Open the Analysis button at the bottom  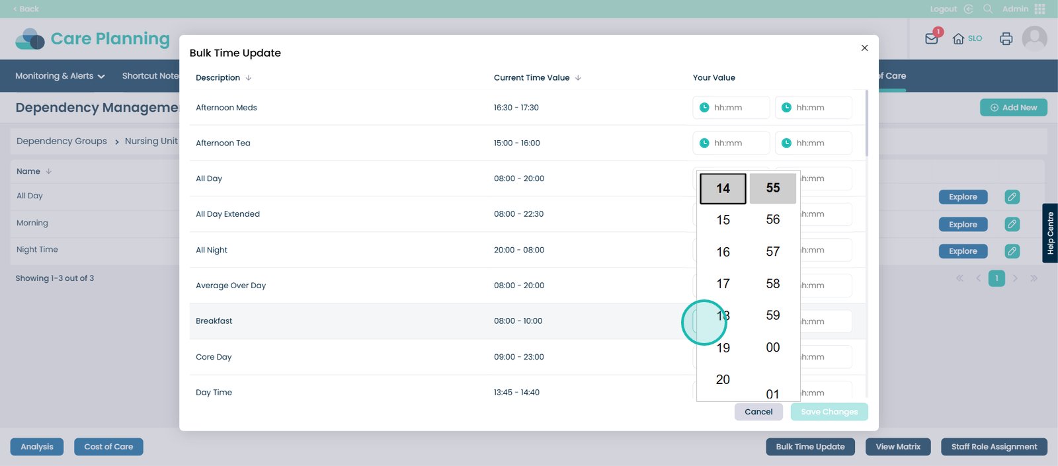click(x=37, y=447)
